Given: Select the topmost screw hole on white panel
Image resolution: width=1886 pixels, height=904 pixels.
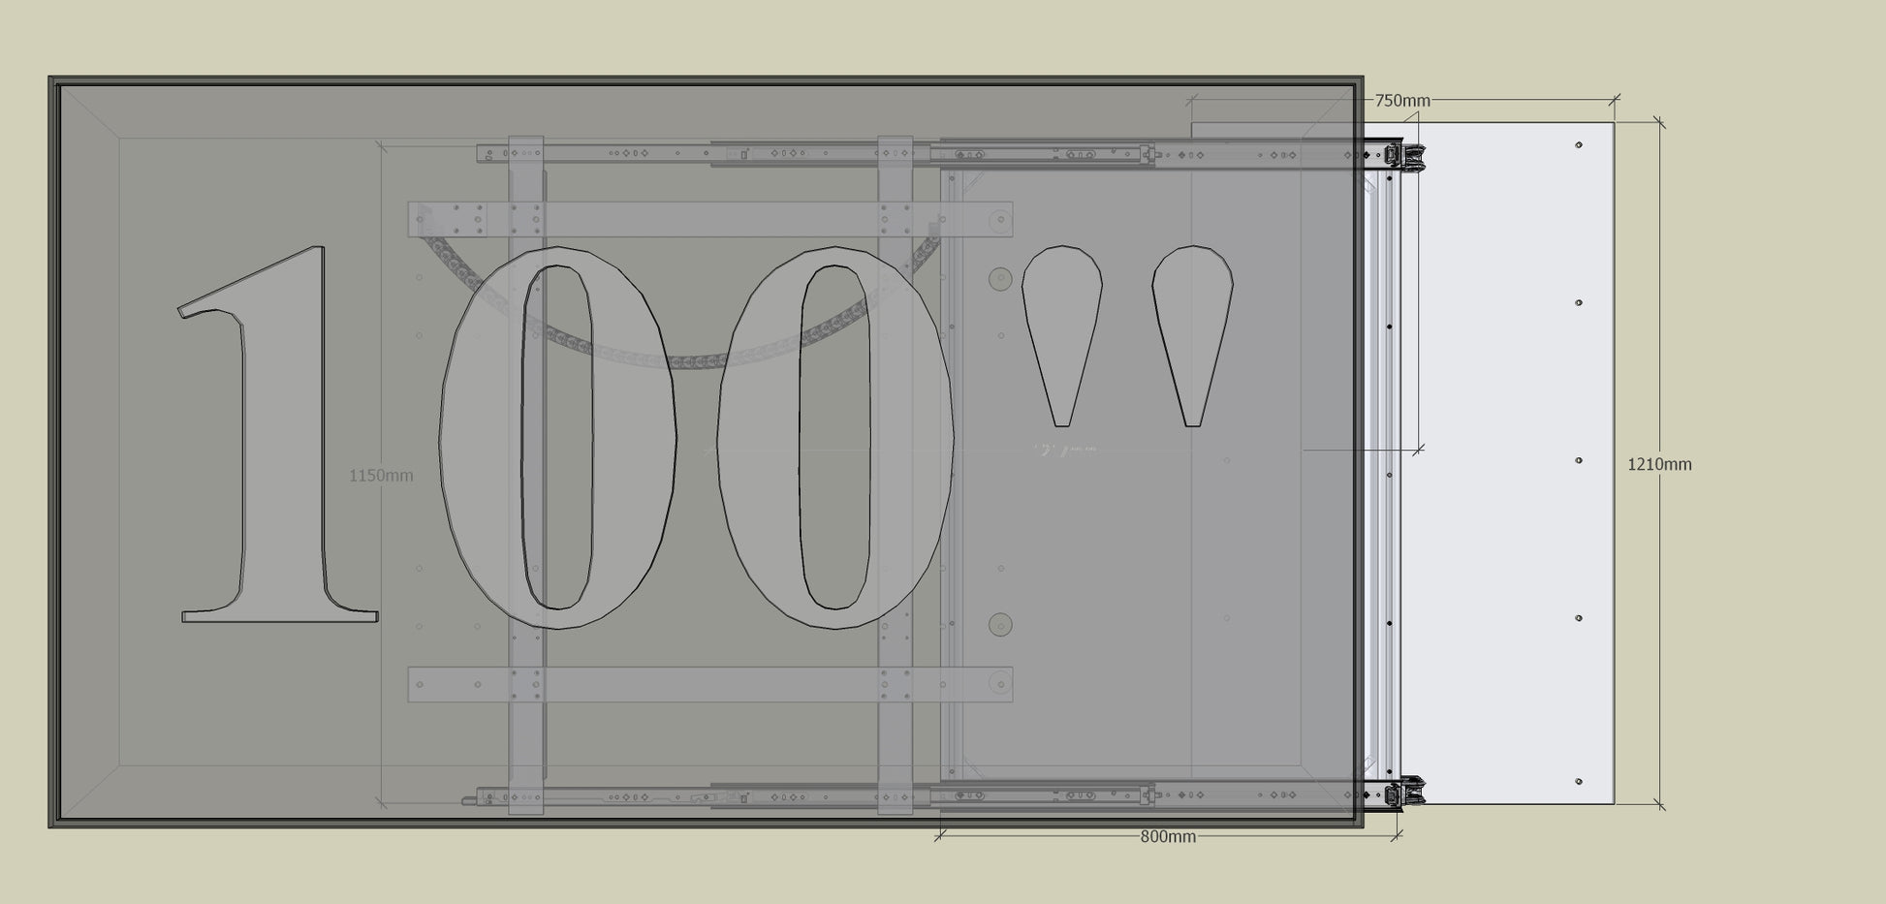Looking at the screenshot, I should point(1579,145).
